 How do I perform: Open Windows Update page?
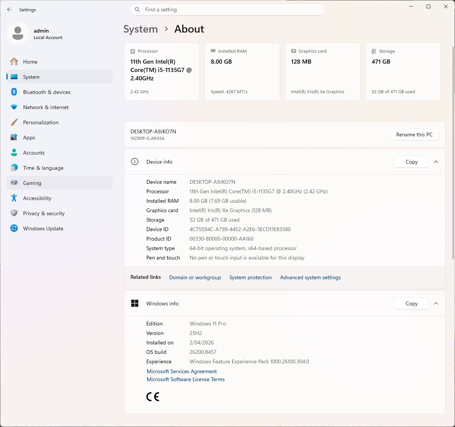(60, 228)
